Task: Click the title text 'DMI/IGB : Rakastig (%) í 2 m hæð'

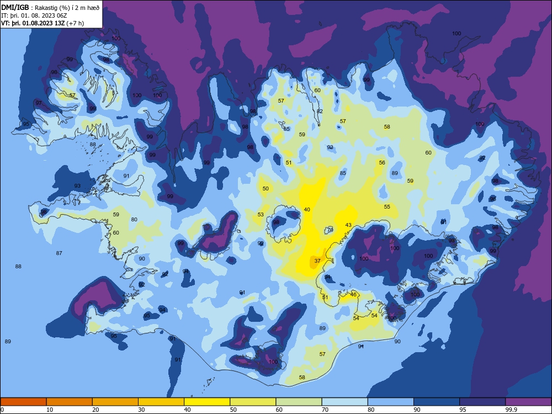Action: (x=50, y=8)
